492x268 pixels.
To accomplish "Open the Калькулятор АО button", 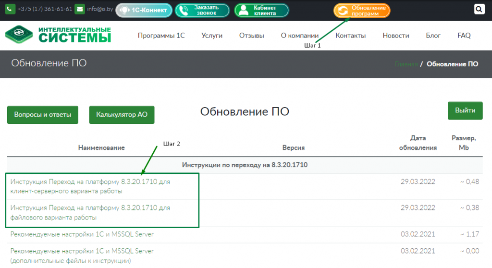I will pos(122,115).
